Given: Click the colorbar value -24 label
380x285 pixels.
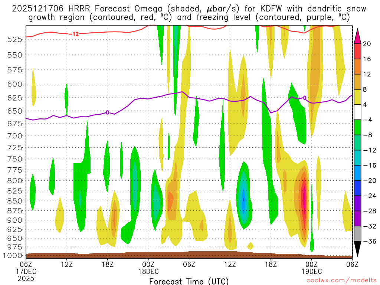Looking at the screenshot, I should point(370,196).
